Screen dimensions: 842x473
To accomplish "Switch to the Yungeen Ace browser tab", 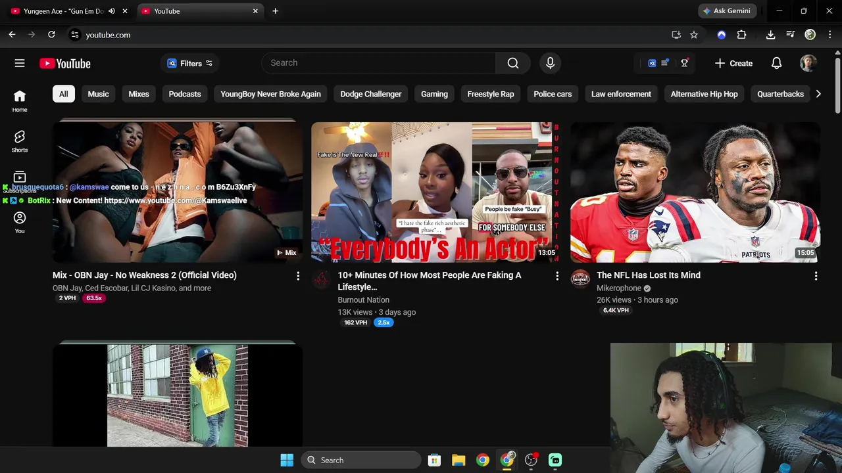I will click(x=62, y=11).
